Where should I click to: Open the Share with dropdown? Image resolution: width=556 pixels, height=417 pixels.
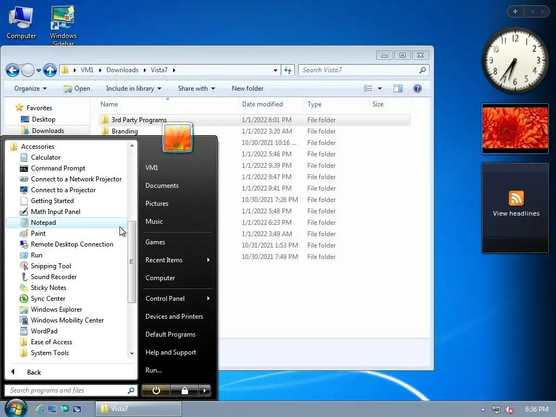click(197, 89)
